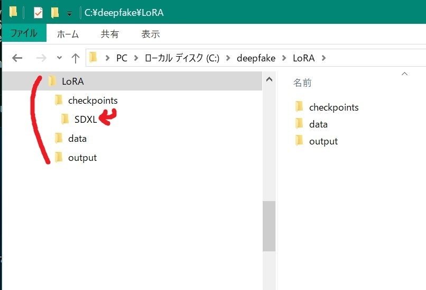Viewport: 426px width, 290px height.
Task: Click the folder icon in title bar
Action: [13, 13]
